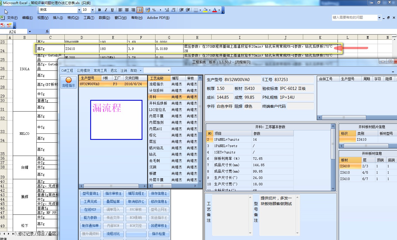Open CAM工程 menu in 工程系统

tap(67, 70)
